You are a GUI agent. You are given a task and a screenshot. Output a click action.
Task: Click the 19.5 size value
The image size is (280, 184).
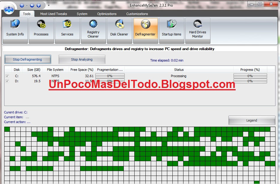tap(37, 81)
